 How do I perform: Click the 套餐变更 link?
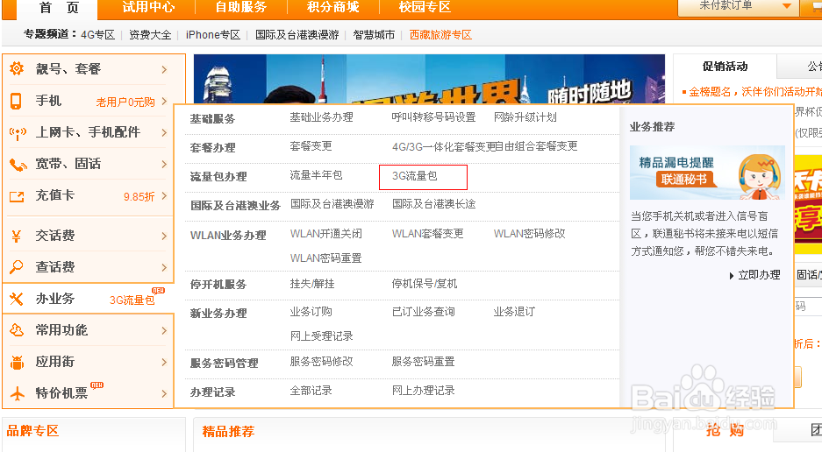[x=311, y=146]
